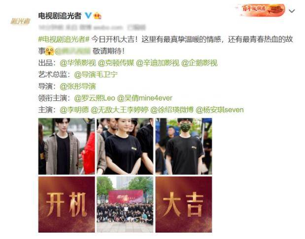The width and height of the screenshot is (305, 239).
Task: Click the surprised face emoji
Action: click(49, 51)
